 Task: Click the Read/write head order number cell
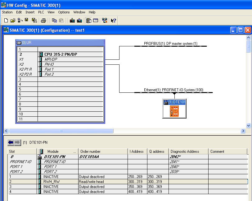click(x=103, y=182)
